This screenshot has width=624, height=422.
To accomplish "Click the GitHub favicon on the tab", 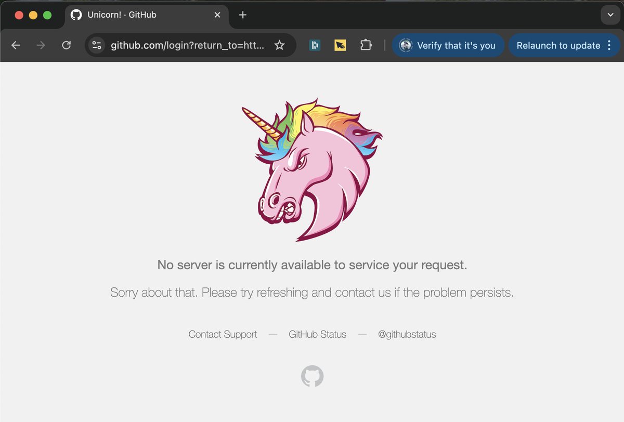I will (x=76, y=15).
